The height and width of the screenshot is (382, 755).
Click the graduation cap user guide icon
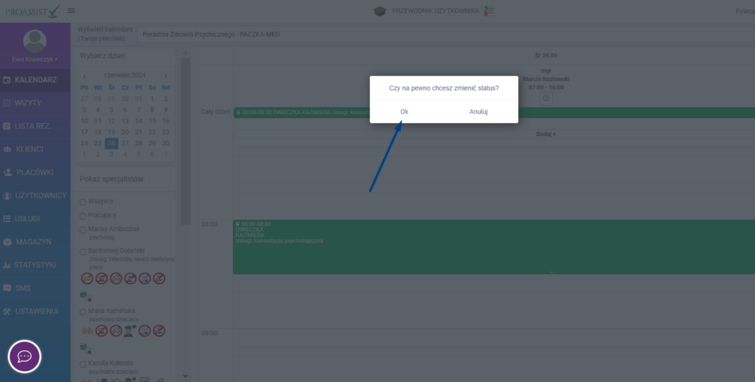point(380,11)
